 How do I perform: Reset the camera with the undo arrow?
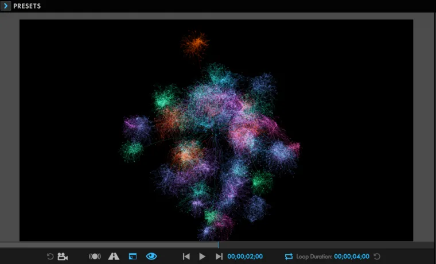50,256
